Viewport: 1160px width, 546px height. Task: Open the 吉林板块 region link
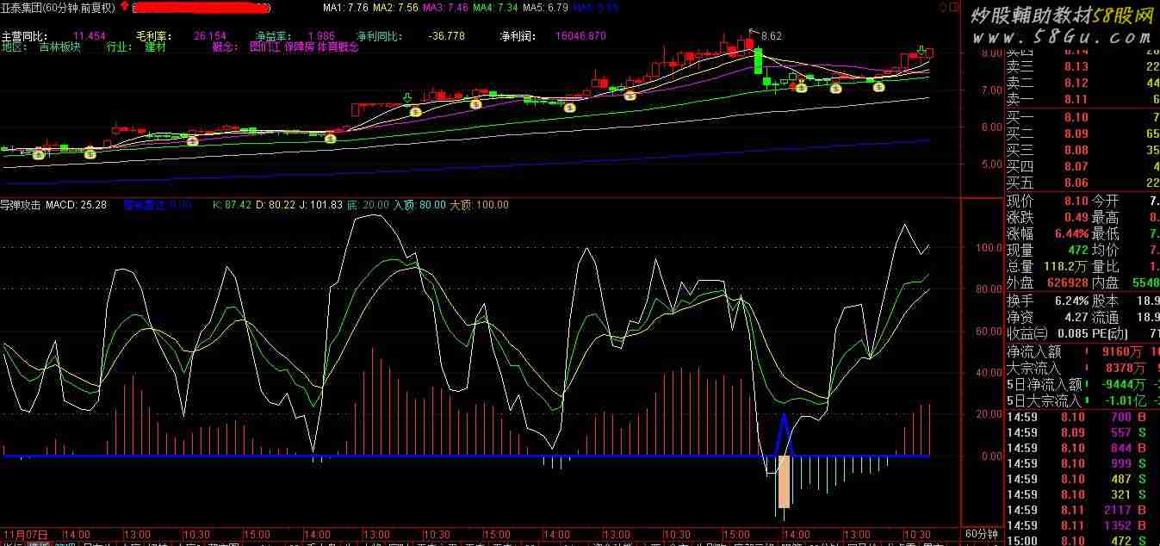click(x=59, y=47)
